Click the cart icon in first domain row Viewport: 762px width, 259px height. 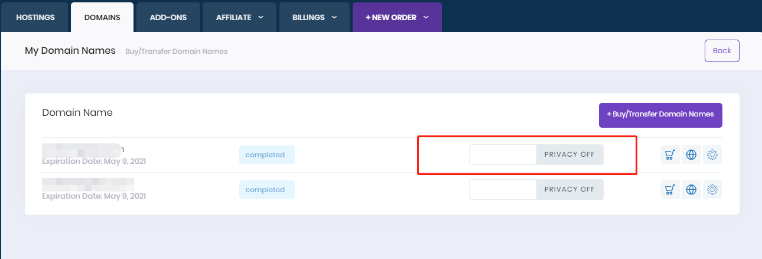(670, 155)
